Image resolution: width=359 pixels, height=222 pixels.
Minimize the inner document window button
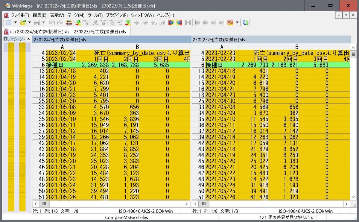coord(339,15)
